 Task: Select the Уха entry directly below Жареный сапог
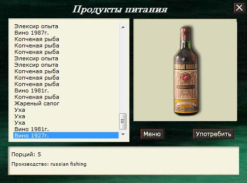tap(66, 110)
